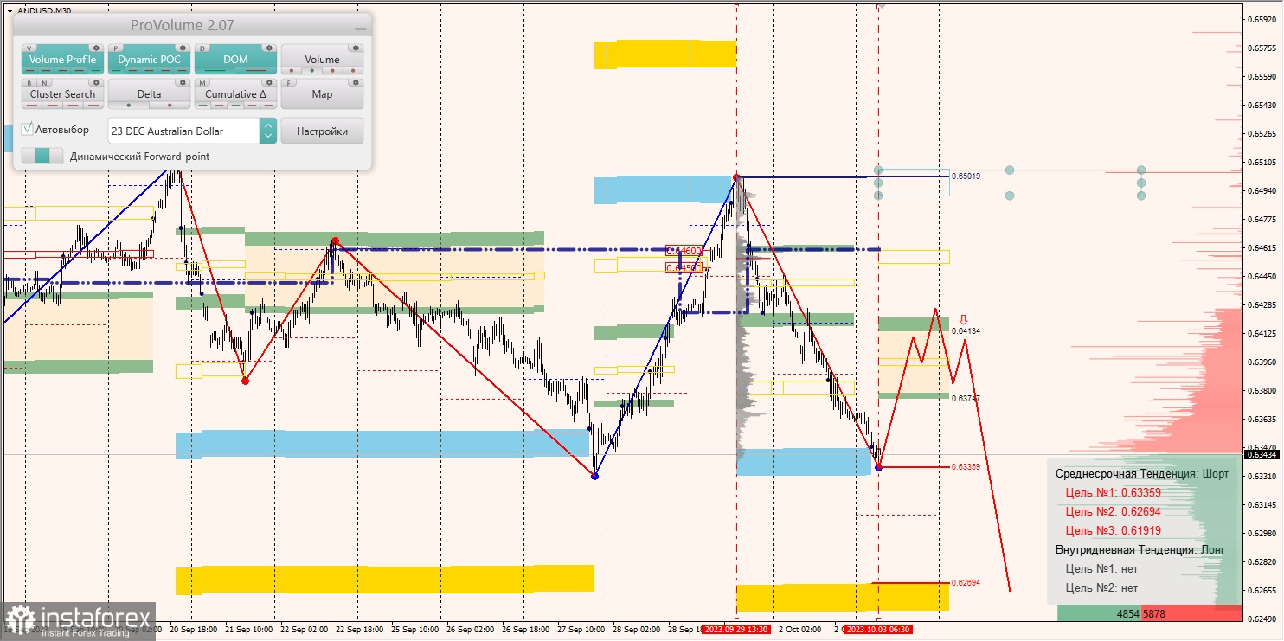Click the 0.64134 level label

coord(966,330)
